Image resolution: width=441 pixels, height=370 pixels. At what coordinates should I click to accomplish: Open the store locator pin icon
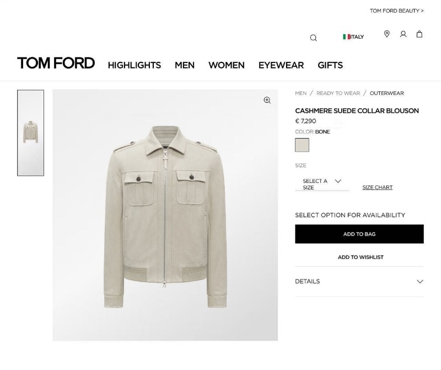click(387, 34)
